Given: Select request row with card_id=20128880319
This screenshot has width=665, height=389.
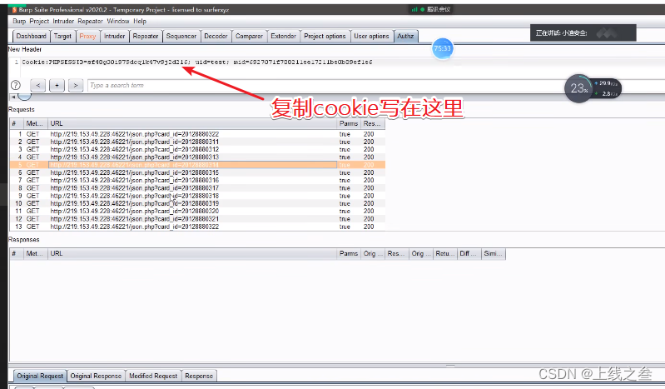Looking at the screenshot, I should (197, 203).
